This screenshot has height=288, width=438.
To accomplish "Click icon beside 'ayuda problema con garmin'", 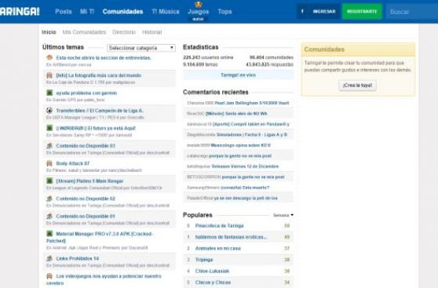I will coord(49,93).
